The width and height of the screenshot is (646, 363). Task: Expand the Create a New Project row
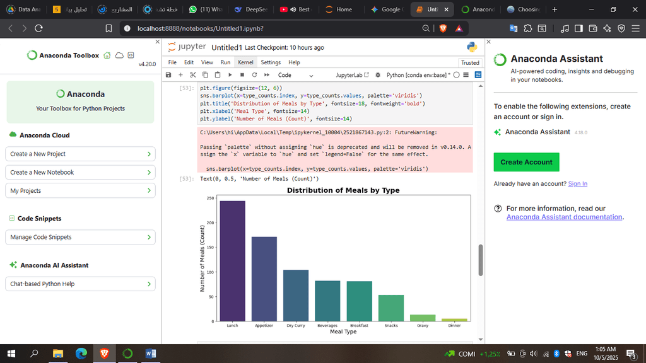click(80, 154)
